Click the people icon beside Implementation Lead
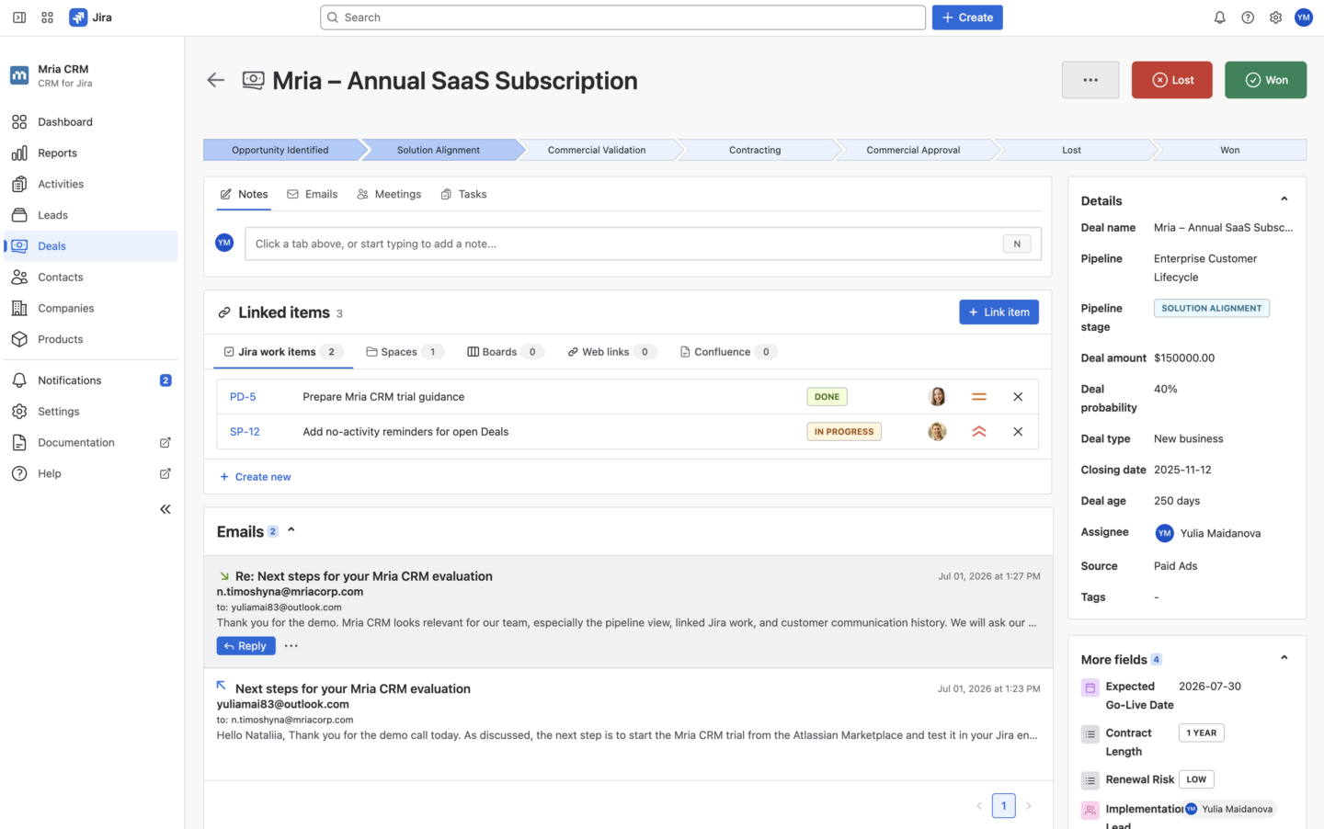This screenshot has height=829, width=1324. coord(1090,811)
